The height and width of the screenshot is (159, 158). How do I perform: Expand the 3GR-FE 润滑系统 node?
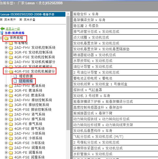click(6, 152)
